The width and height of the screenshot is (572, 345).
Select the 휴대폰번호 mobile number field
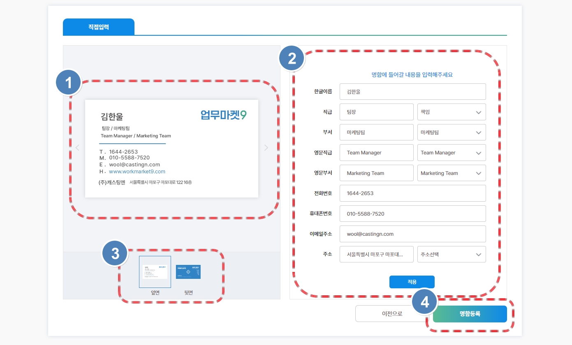(412, 214)
